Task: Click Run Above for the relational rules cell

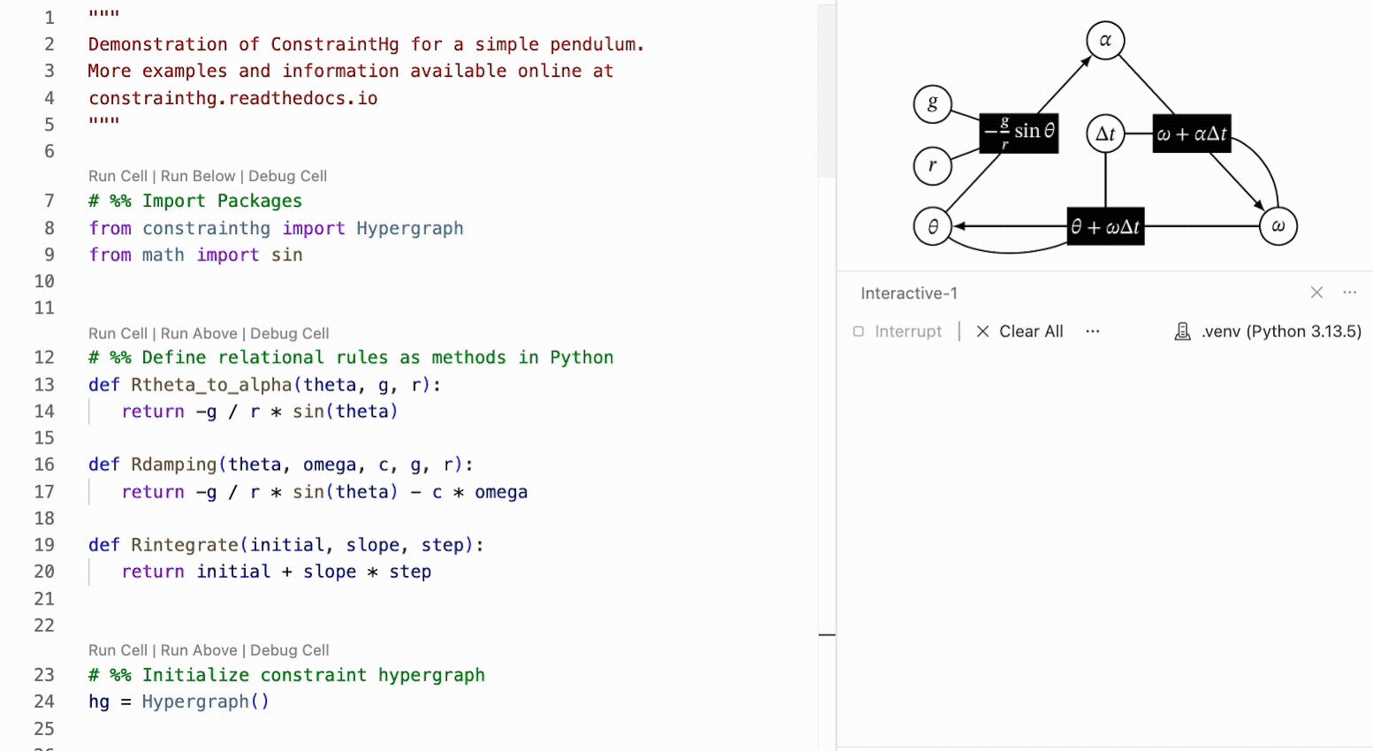Action: 200,333
